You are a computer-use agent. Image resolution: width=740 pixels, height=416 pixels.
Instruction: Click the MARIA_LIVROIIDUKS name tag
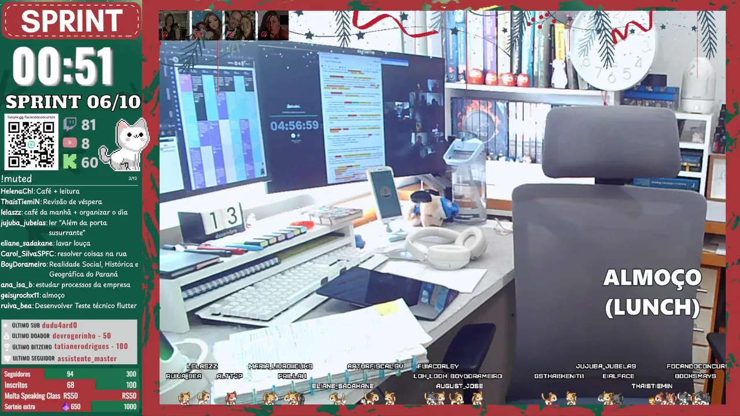[280, 366]
